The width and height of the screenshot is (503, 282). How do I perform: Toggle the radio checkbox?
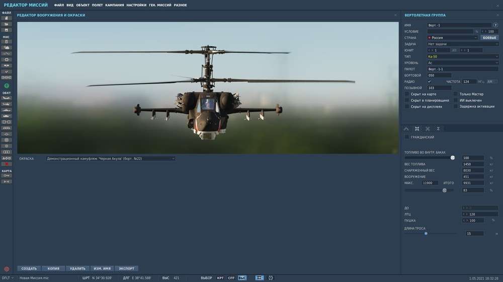(429, 82)
